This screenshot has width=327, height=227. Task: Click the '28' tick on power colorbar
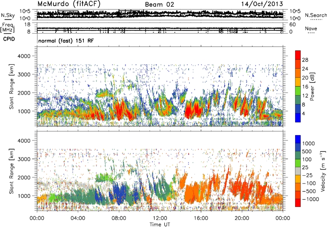[x=305, y=60]
